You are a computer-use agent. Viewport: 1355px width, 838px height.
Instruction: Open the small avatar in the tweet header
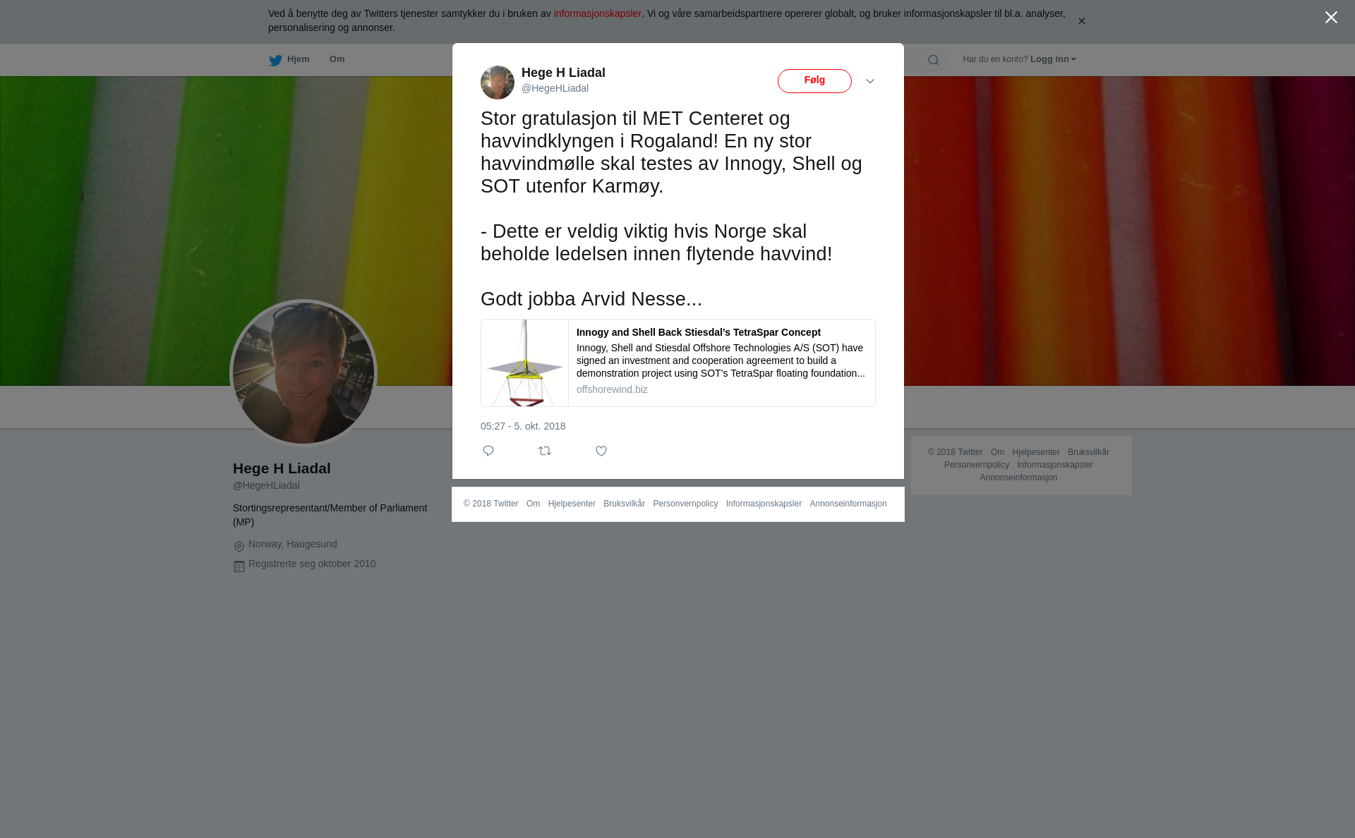(x=498, y=83)
